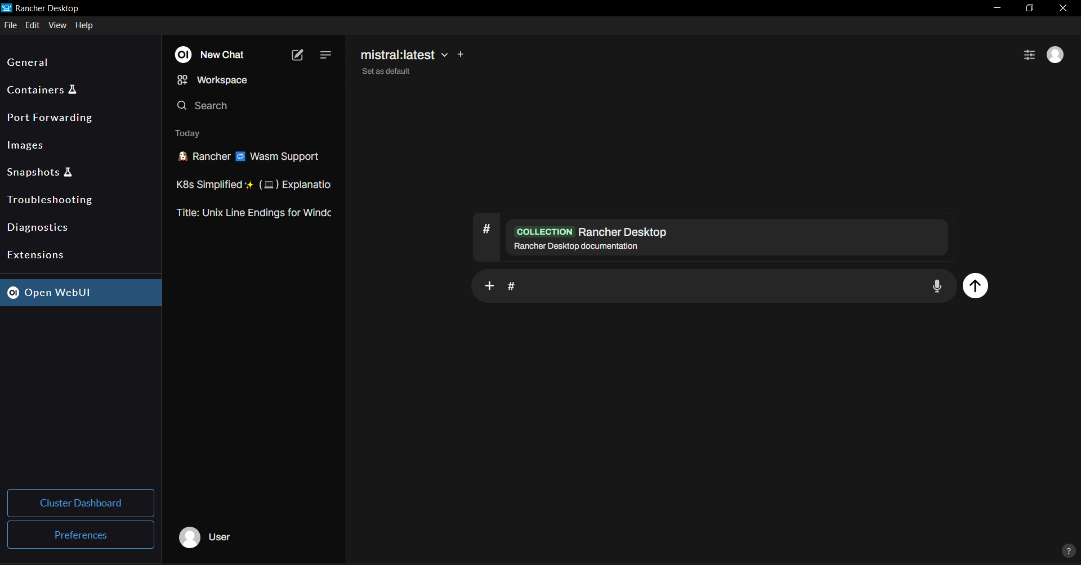This screenshot has height=565, width=1081.
Task: Collapse the chat sidebar with lines icon
Action: pos(325,55)
